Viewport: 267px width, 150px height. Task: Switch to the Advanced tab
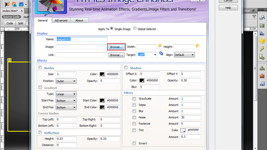[61, 20]
